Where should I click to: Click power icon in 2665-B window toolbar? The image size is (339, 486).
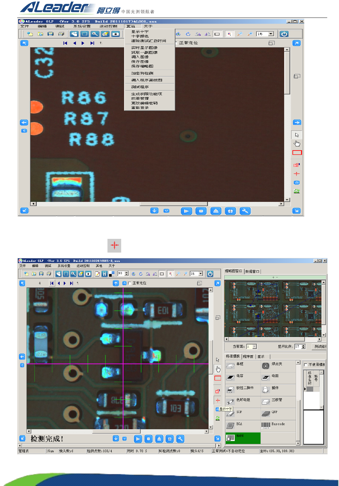pos(210,274)
